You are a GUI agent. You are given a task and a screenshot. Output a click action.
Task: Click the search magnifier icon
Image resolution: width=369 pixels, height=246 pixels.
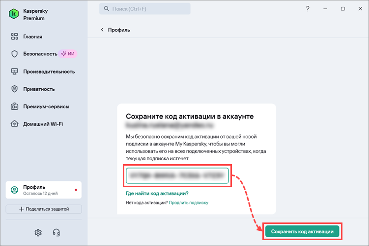107,9
